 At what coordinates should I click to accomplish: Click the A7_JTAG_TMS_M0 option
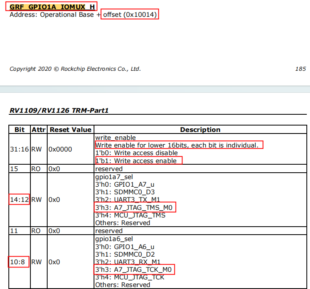pyautogui.click(x=135, y=207)
